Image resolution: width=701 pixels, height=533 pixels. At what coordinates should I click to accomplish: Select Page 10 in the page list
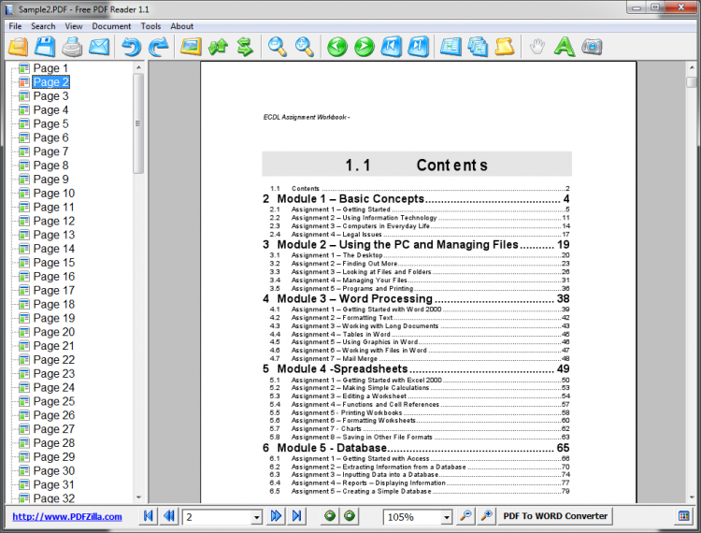[53, 194]
